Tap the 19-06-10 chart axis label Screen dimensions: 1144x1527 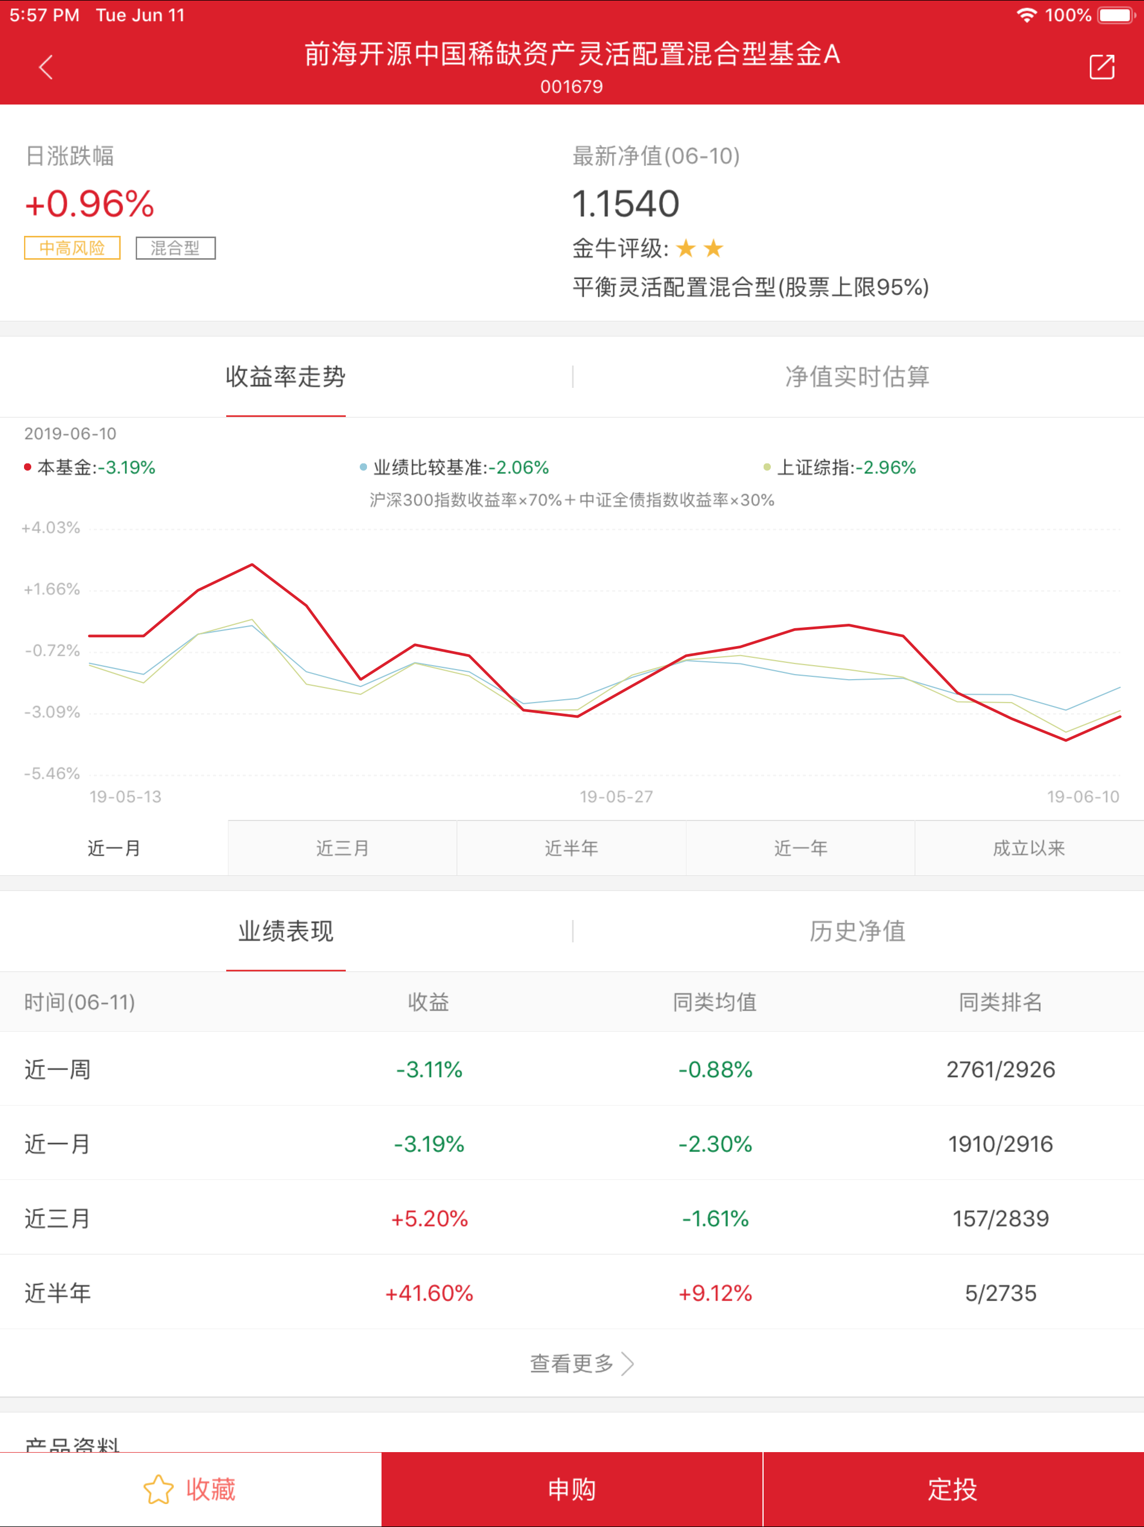coord(1083,796)
